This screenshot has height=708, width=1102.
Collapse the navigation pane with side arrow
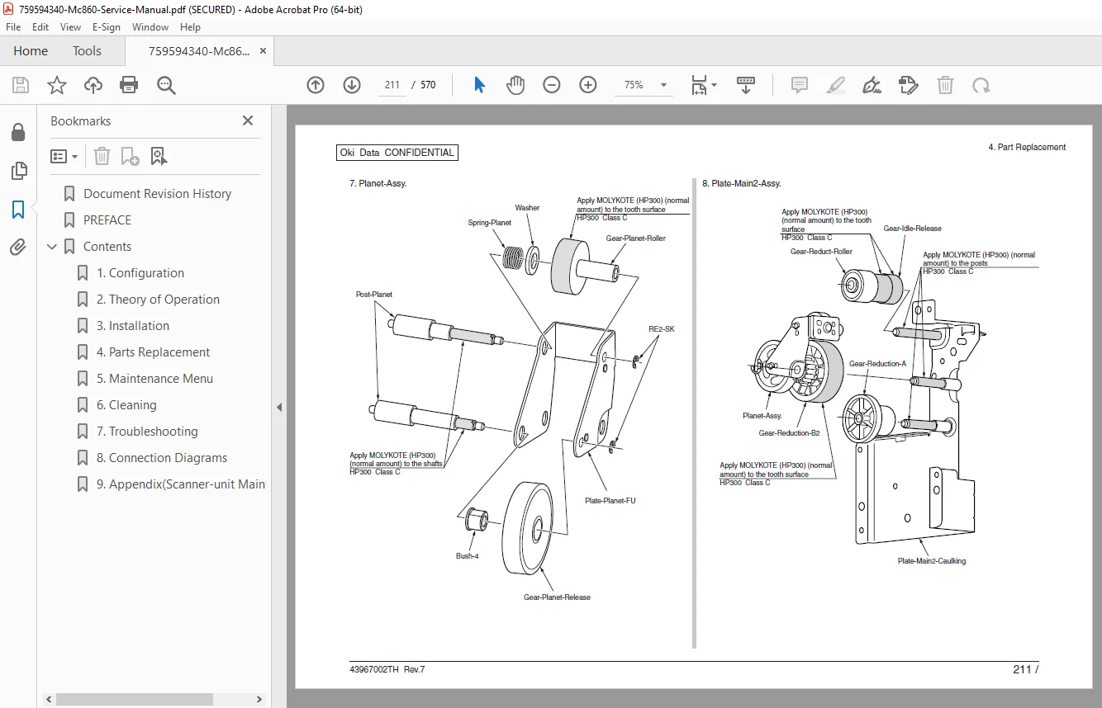279,407
